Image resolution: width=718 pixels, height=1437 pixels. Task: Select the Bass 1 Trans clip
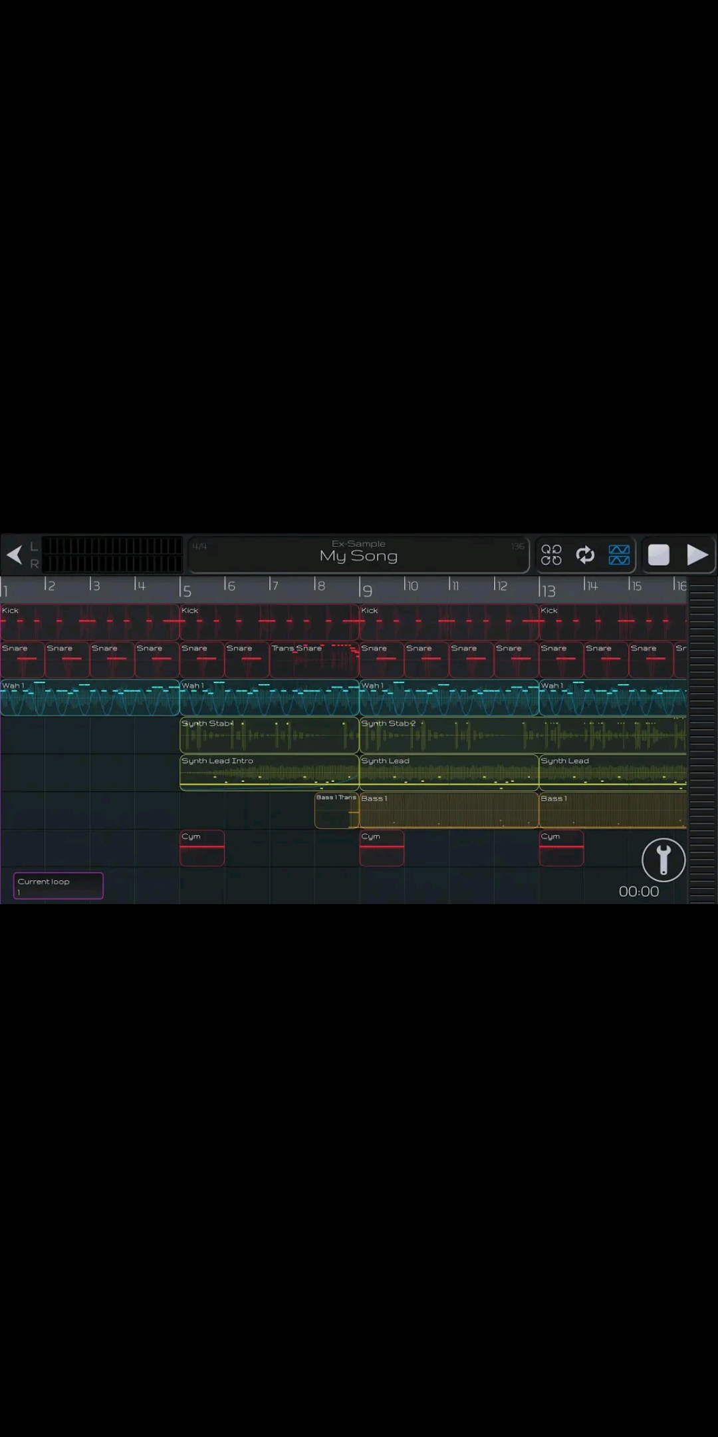coord(336,810)
